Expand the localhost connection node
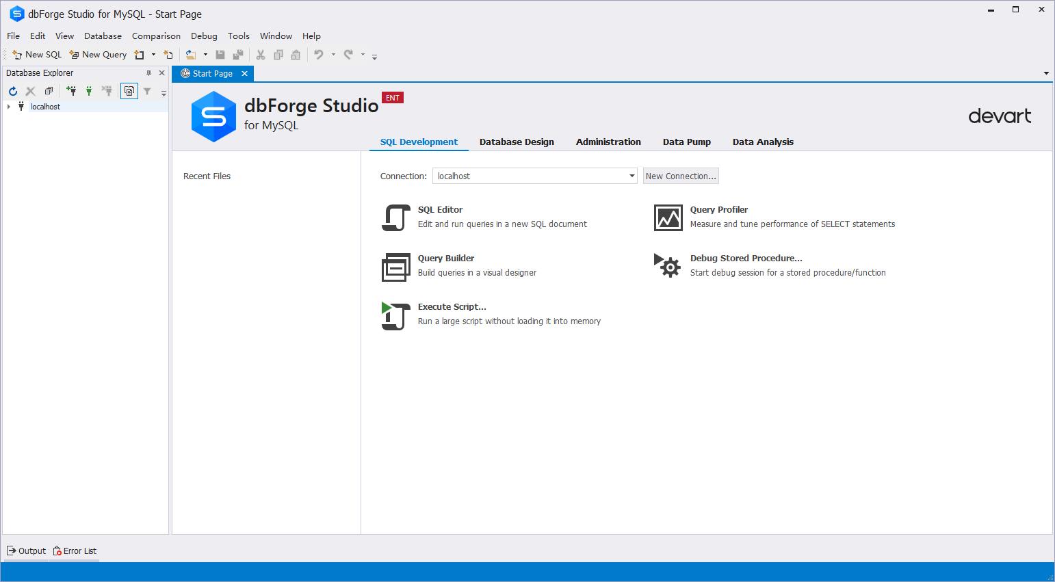Viewport: 1055px width, 582px height. click(8, 107)
